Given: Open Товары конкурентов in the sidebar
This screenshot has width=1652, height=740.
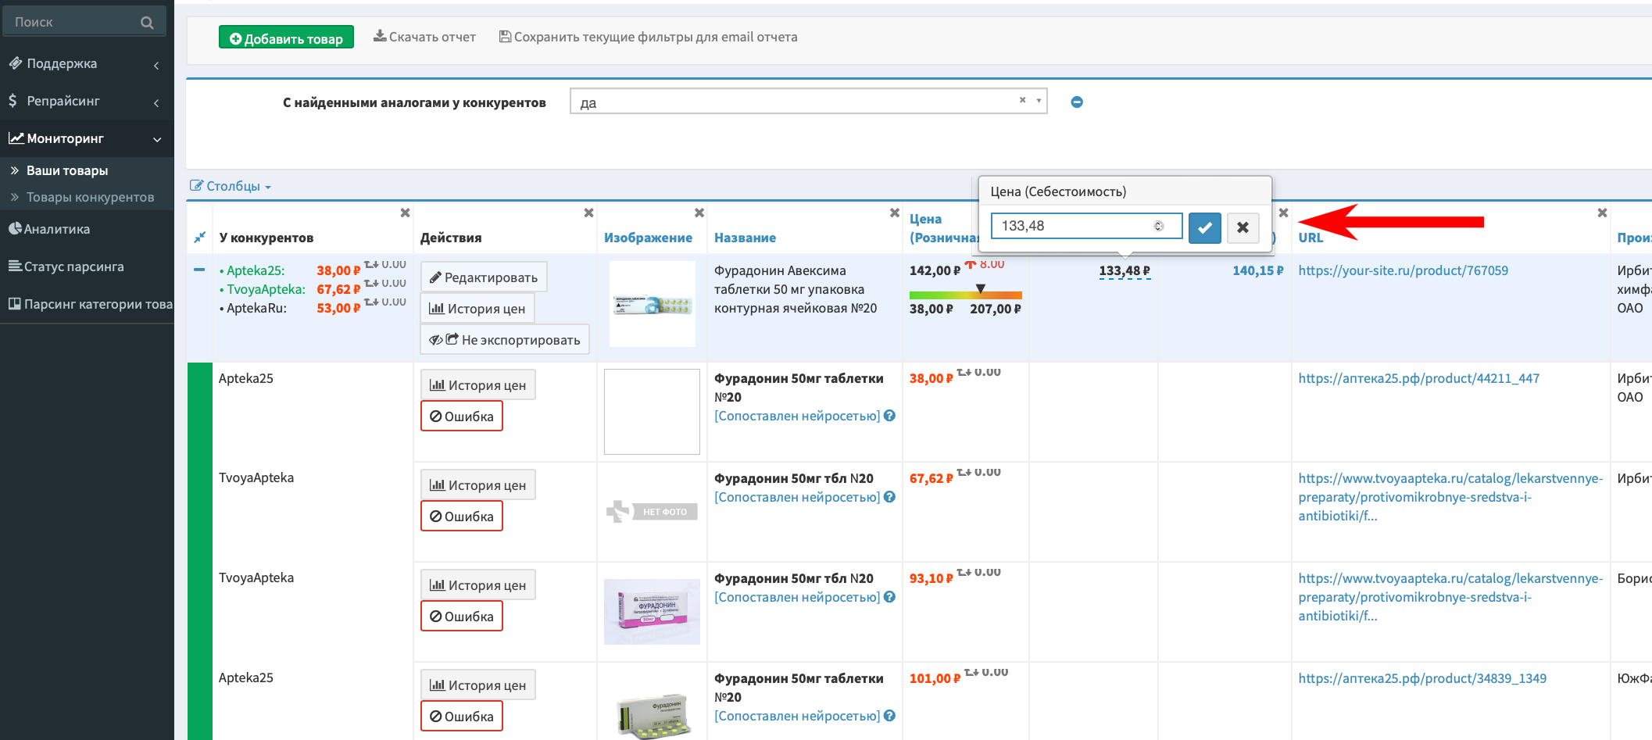Looking at the screenshot, I should (x=90, y=197).
